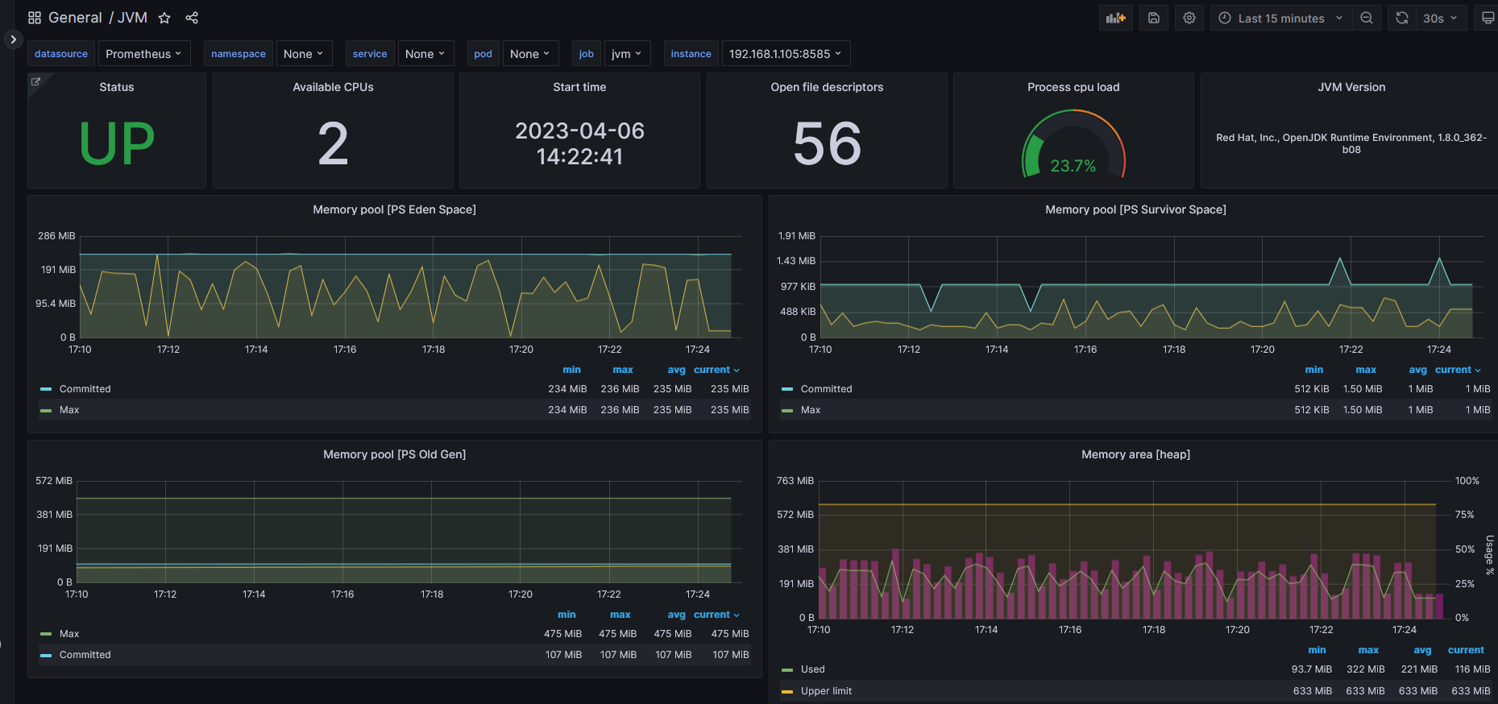Sort Survivor Space legend by current
1498x704 pixels.
point(1457,370)
